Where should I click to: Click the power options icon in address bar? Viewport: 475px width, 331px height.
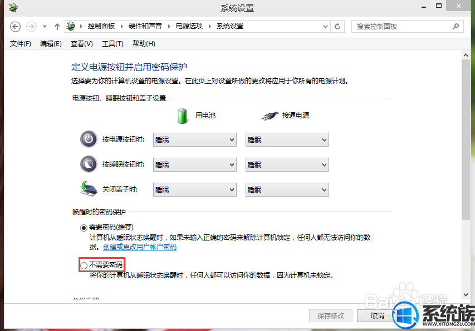pyautogui.click(x=71, y=26)
